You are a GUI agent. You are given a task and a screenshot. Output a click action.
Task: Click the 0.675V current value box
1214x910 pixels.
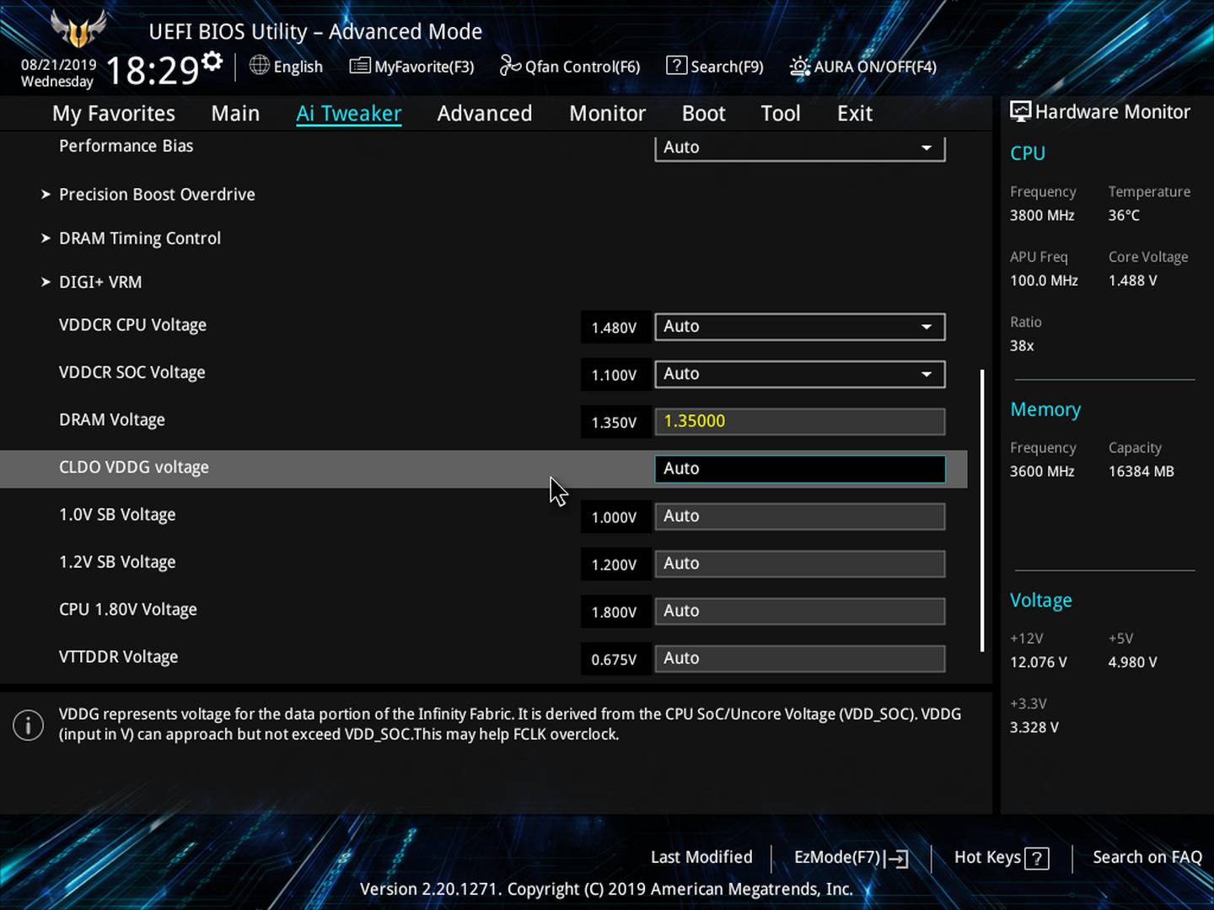[615, 660]
